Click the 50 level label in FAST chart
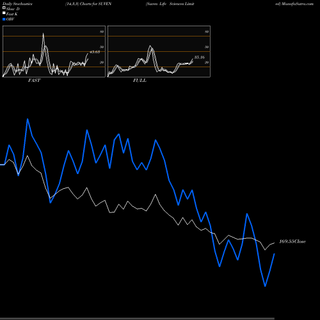 coord(102,47)
